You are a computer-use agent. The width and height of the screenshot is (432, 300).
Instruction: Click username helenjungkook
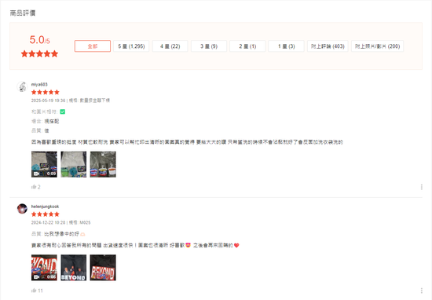click(x=45, y=207)
